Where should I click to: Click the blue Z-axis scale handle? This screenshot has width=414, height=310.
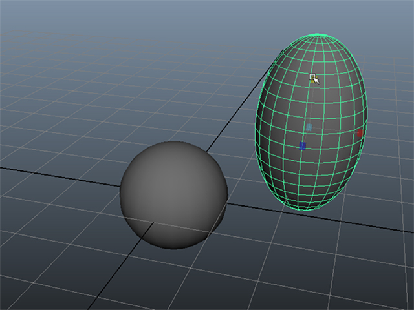[x=302, y=145]
